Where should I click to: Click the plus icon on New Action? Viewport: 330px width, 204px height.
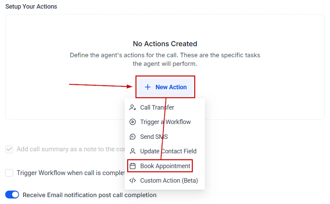coord(149,87)
